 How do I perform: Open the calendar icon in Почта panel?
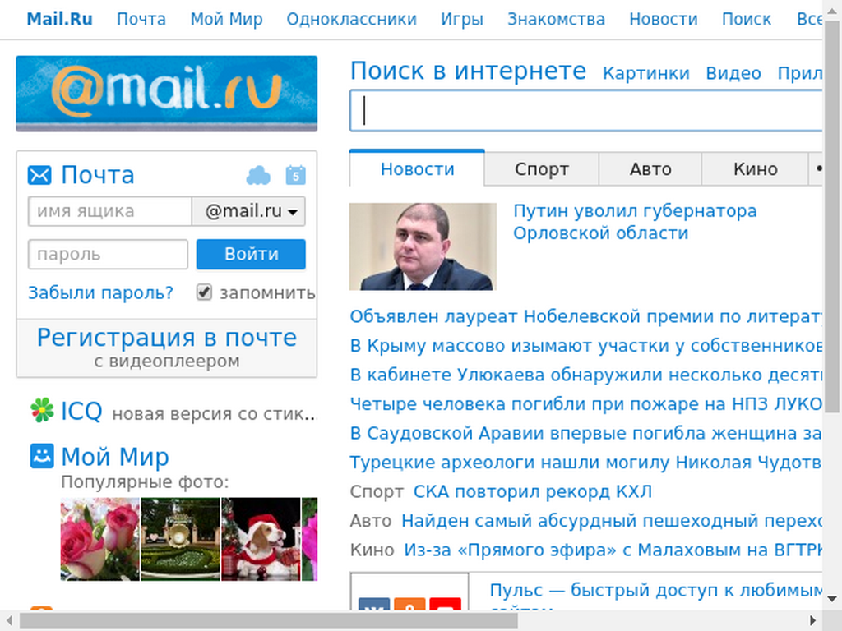click(295, 176)
